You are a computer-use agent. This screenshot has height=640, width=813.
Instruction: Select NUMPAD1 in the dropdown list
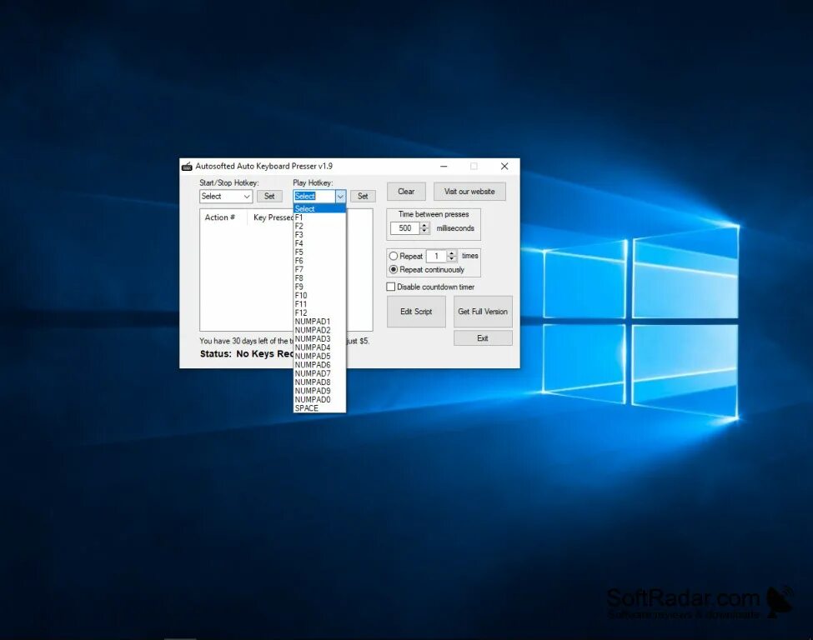click(x=319, y=322)
